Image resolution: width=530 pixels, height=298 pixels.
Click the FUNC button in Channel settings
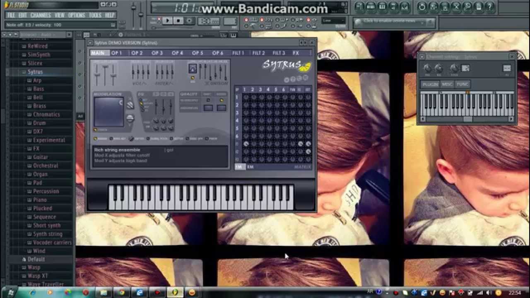tap(462, 84)
